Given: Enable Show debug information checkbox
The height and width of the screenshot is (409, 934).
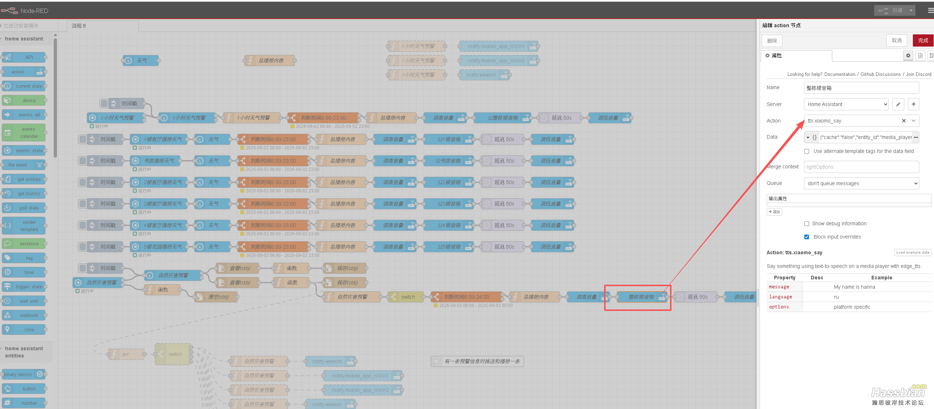Looking at the screenshot, I should [807, 224].
